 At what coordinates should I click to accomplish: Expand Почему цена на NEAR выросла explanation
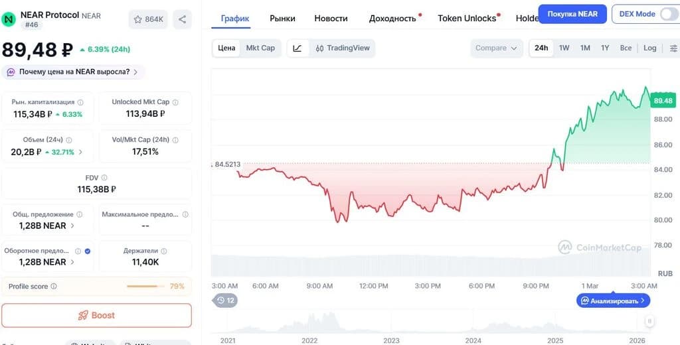click(73, 72)
